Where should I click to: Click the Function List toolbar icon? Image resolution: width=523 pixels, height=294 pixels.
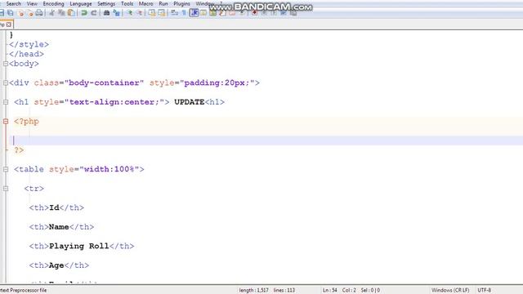point(222,13)
